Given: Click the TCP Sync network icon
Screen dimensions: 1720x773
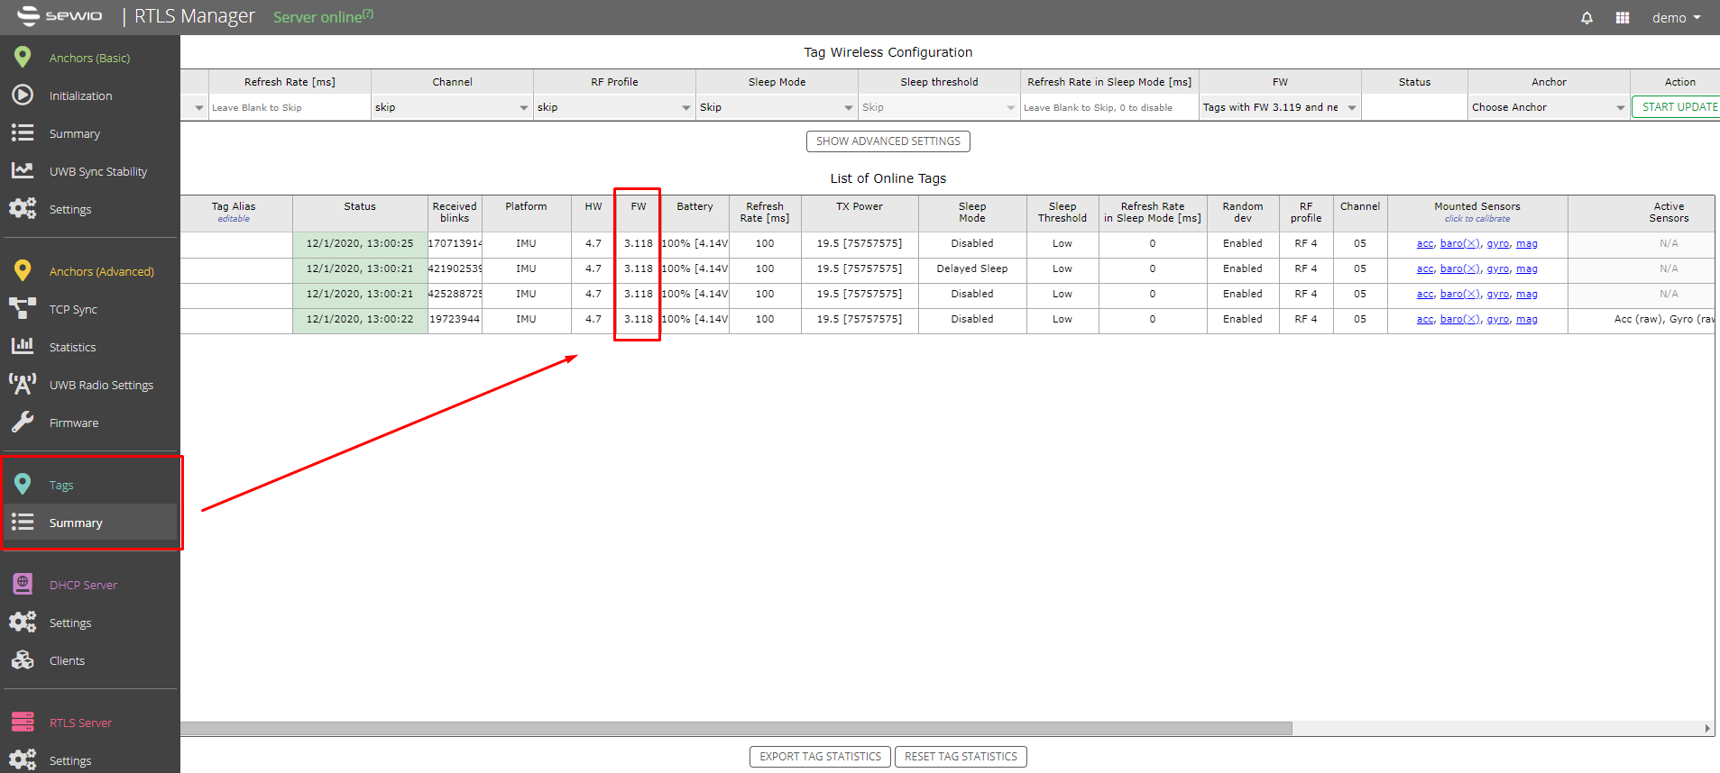Looking at the screenshot, I should click(x=23, y=308).
